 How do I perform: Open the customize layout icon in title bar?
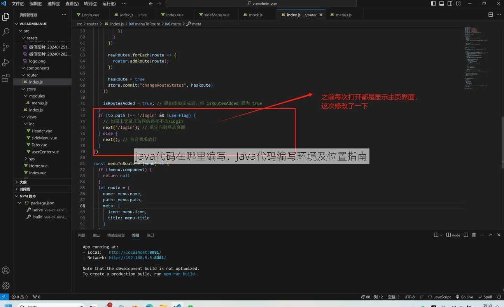point(458,3)
